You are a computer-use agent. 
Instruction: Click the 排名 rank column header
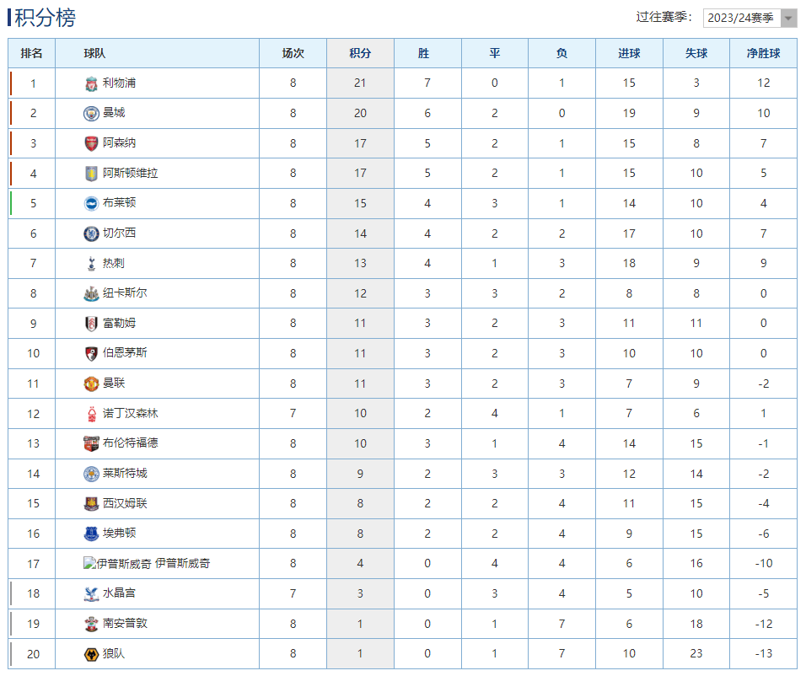click(32, 53)
